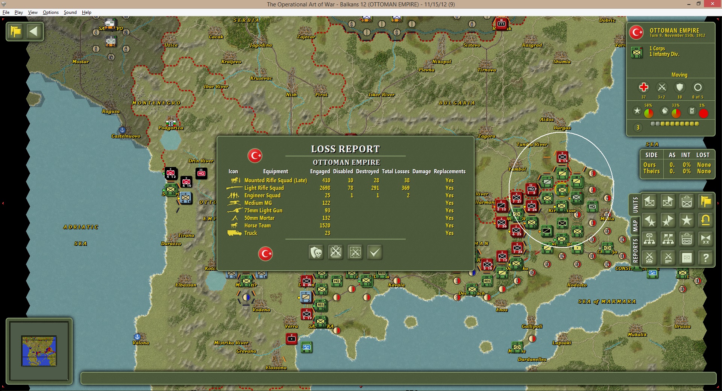
Task: Click the yellow undo arrow icon
Action: coord(705,220)
